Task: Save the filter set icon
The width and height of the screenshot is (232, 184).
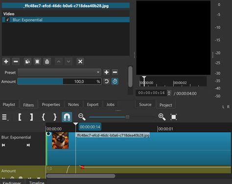Action: tap(47, 62)
